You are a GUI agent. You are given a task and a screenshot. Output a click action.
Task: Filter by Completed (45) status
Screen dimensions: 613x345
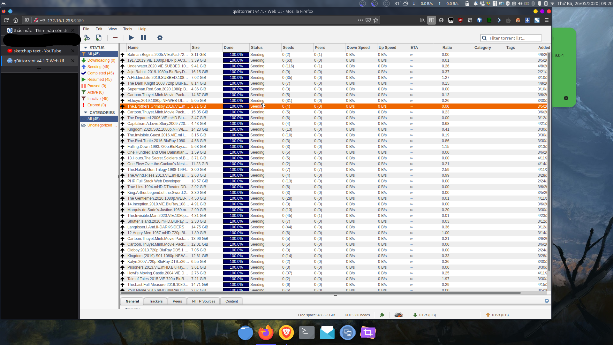coord(99,73)
